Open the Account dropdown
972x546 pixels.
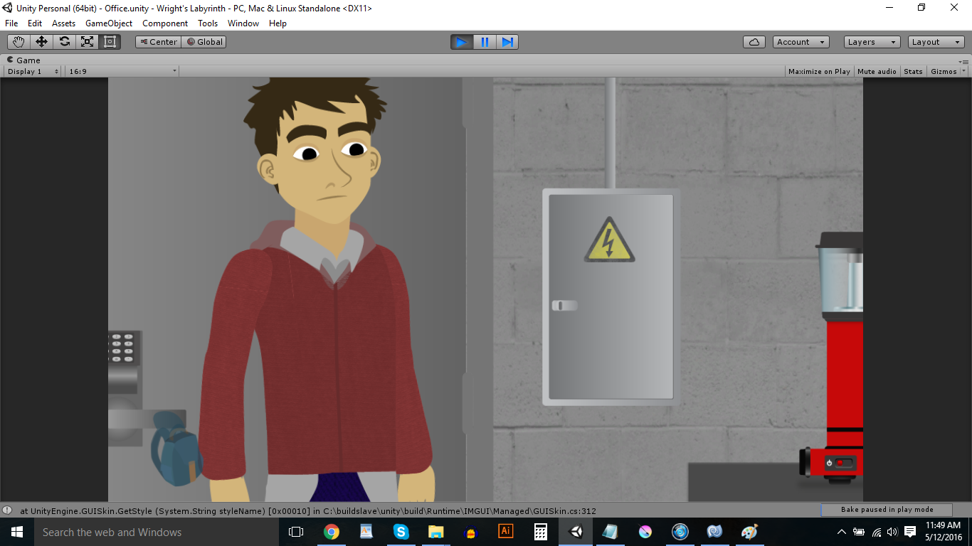click(801, 42)
